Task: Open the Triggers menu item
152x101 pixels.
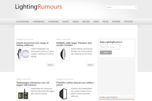Action: coord(128,22)
